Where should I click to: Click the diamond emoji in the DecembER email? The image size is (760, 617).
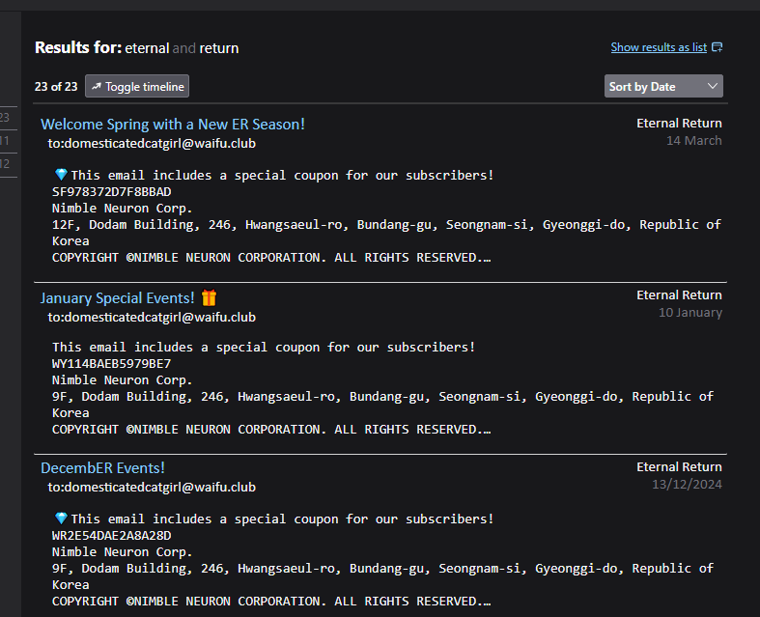(61, 519)
